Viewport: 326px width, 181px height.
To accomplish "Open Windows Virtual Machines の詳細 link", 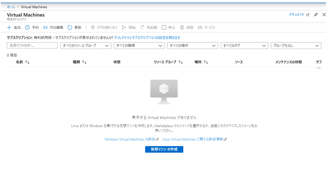I will 130,139.
